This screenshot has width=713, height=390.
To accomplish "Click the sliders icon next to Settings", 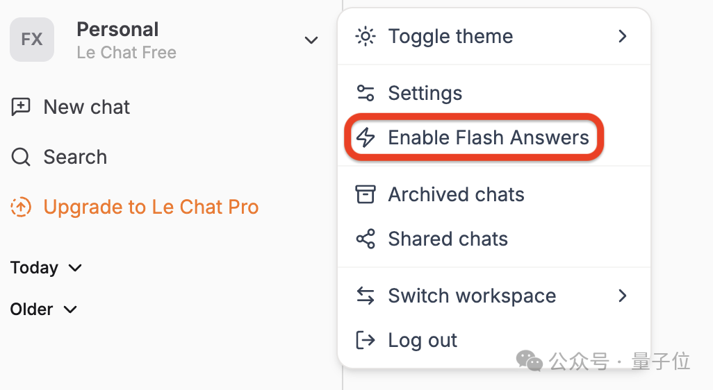I will pyautogui.click(x=365, y=92).
